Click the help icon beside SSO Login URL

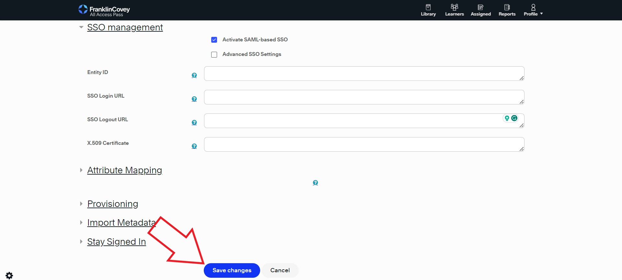pos(194,99)
